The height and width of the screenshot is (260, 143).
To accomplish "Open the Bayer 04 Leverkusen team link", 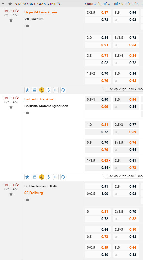I will (41, 12).
